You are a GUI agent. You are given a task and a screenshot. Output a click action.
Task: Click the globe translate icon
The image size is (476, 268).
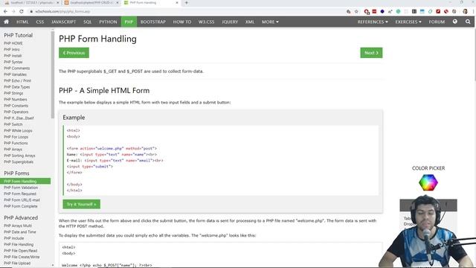[x=454, y=22]
